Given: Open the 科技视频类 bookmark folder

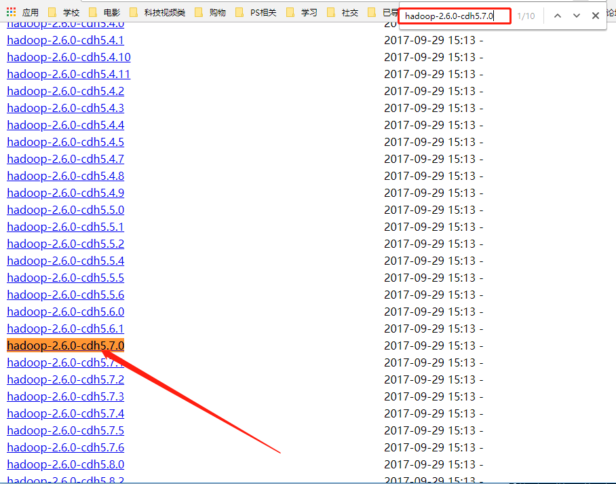Looking at the screenshot, I should pyautogui.click(x=157, y=12).
